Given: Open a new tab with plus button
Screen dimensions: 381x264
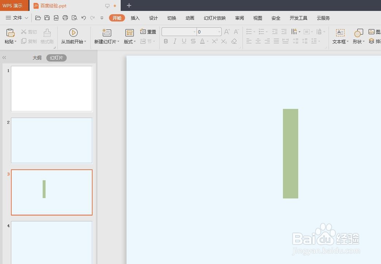Looking at the screenshot, I should (129, 5).
